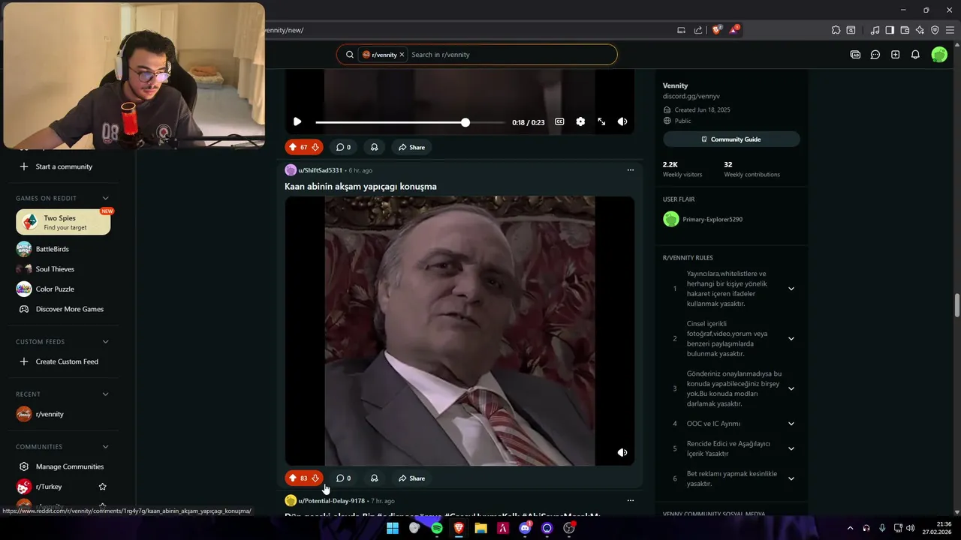Click the page vertical scrollbar thumb
The width and height of the screenshot is (961, 540).
(957, 306)
